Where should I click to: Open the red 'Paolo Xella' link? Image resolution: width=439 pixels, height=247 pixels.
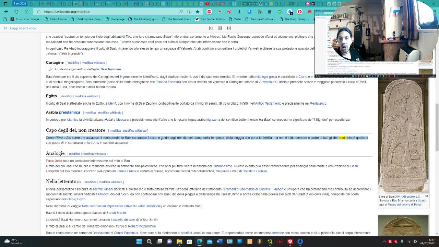(54, 161)
